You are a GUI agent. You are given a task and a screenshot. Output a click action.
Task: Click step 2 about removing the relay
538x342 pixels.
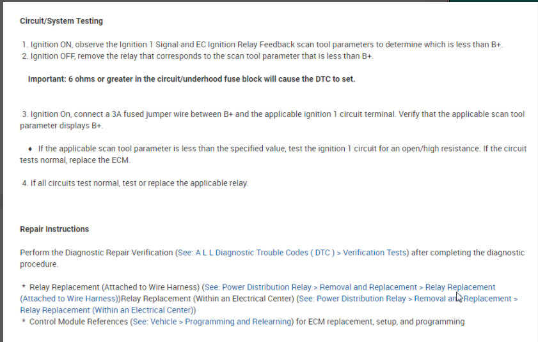point(197,56)
